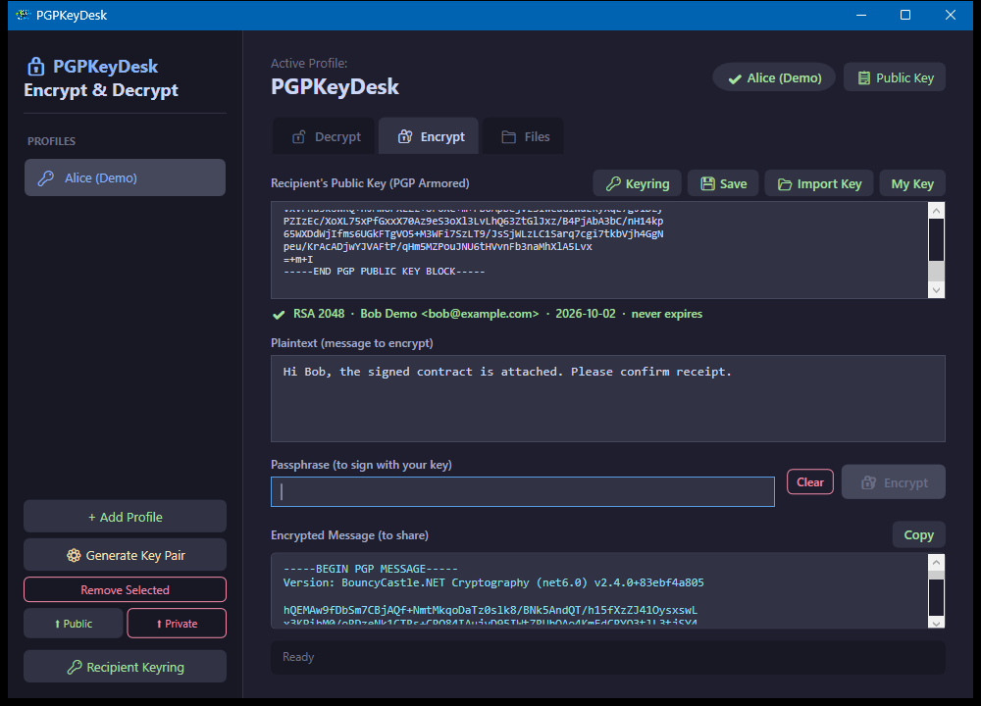Click the Generate Key Pair button
The image size is (981, 706).
(126, 555)
